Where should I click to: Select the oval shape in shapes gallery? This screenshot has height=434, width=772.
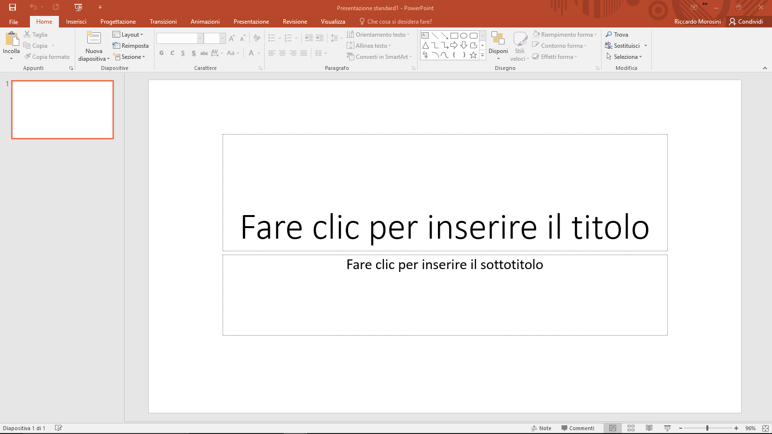464,36
